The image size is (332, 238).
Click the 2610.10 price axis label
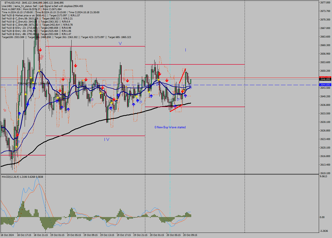[x=325, y=173]
